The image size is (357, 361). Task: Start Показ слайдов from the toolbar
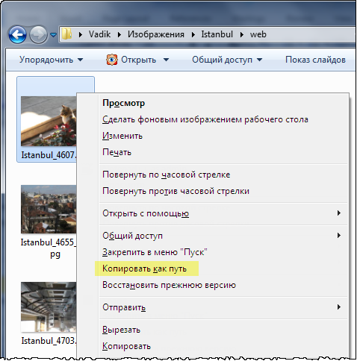(315, 60)
